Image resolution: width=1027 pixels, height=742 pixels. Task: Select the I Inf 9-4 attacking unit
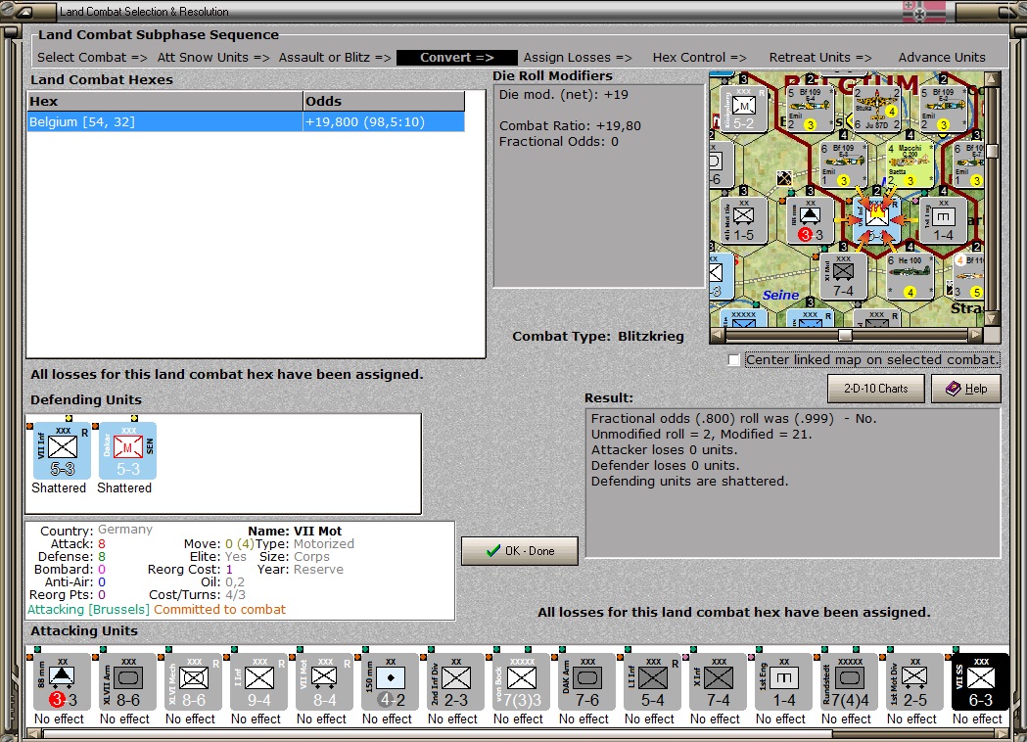[258, 682]
